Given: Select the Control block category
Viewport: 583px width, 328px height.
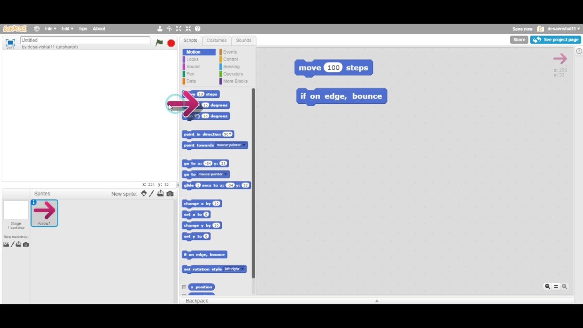Looking at the screenshot, I should (x=230, y=59).
